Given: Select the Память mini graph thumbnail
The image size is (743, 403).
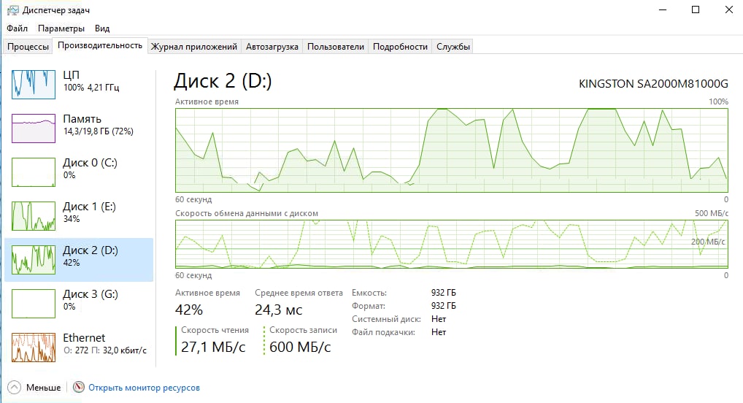Looking at the screenshot, I should (33, 128).
